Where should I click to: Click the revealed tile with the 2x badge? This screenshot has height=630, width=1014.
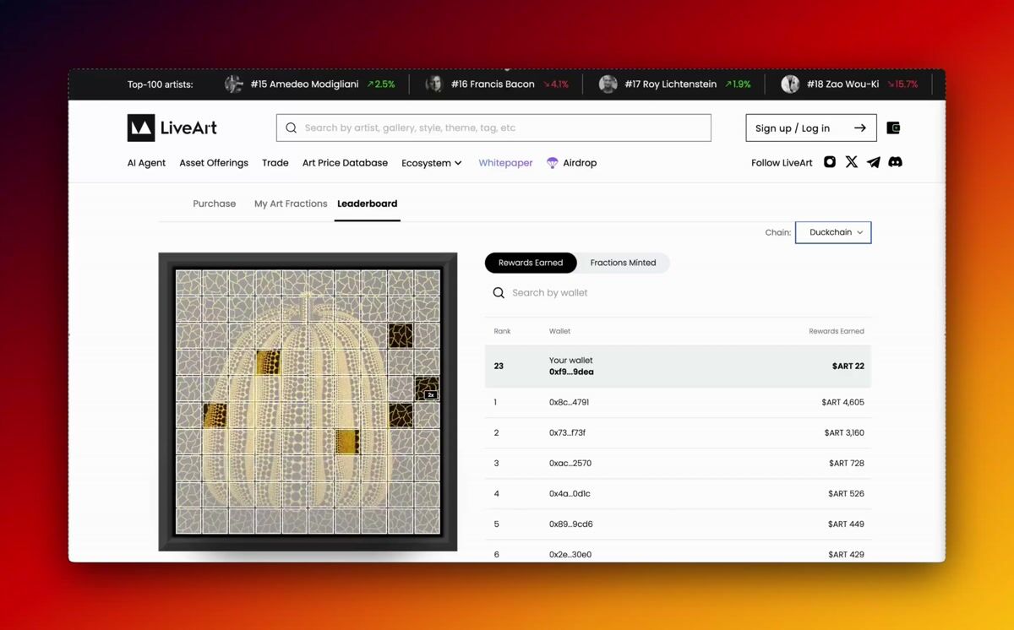tap(427, 388)
